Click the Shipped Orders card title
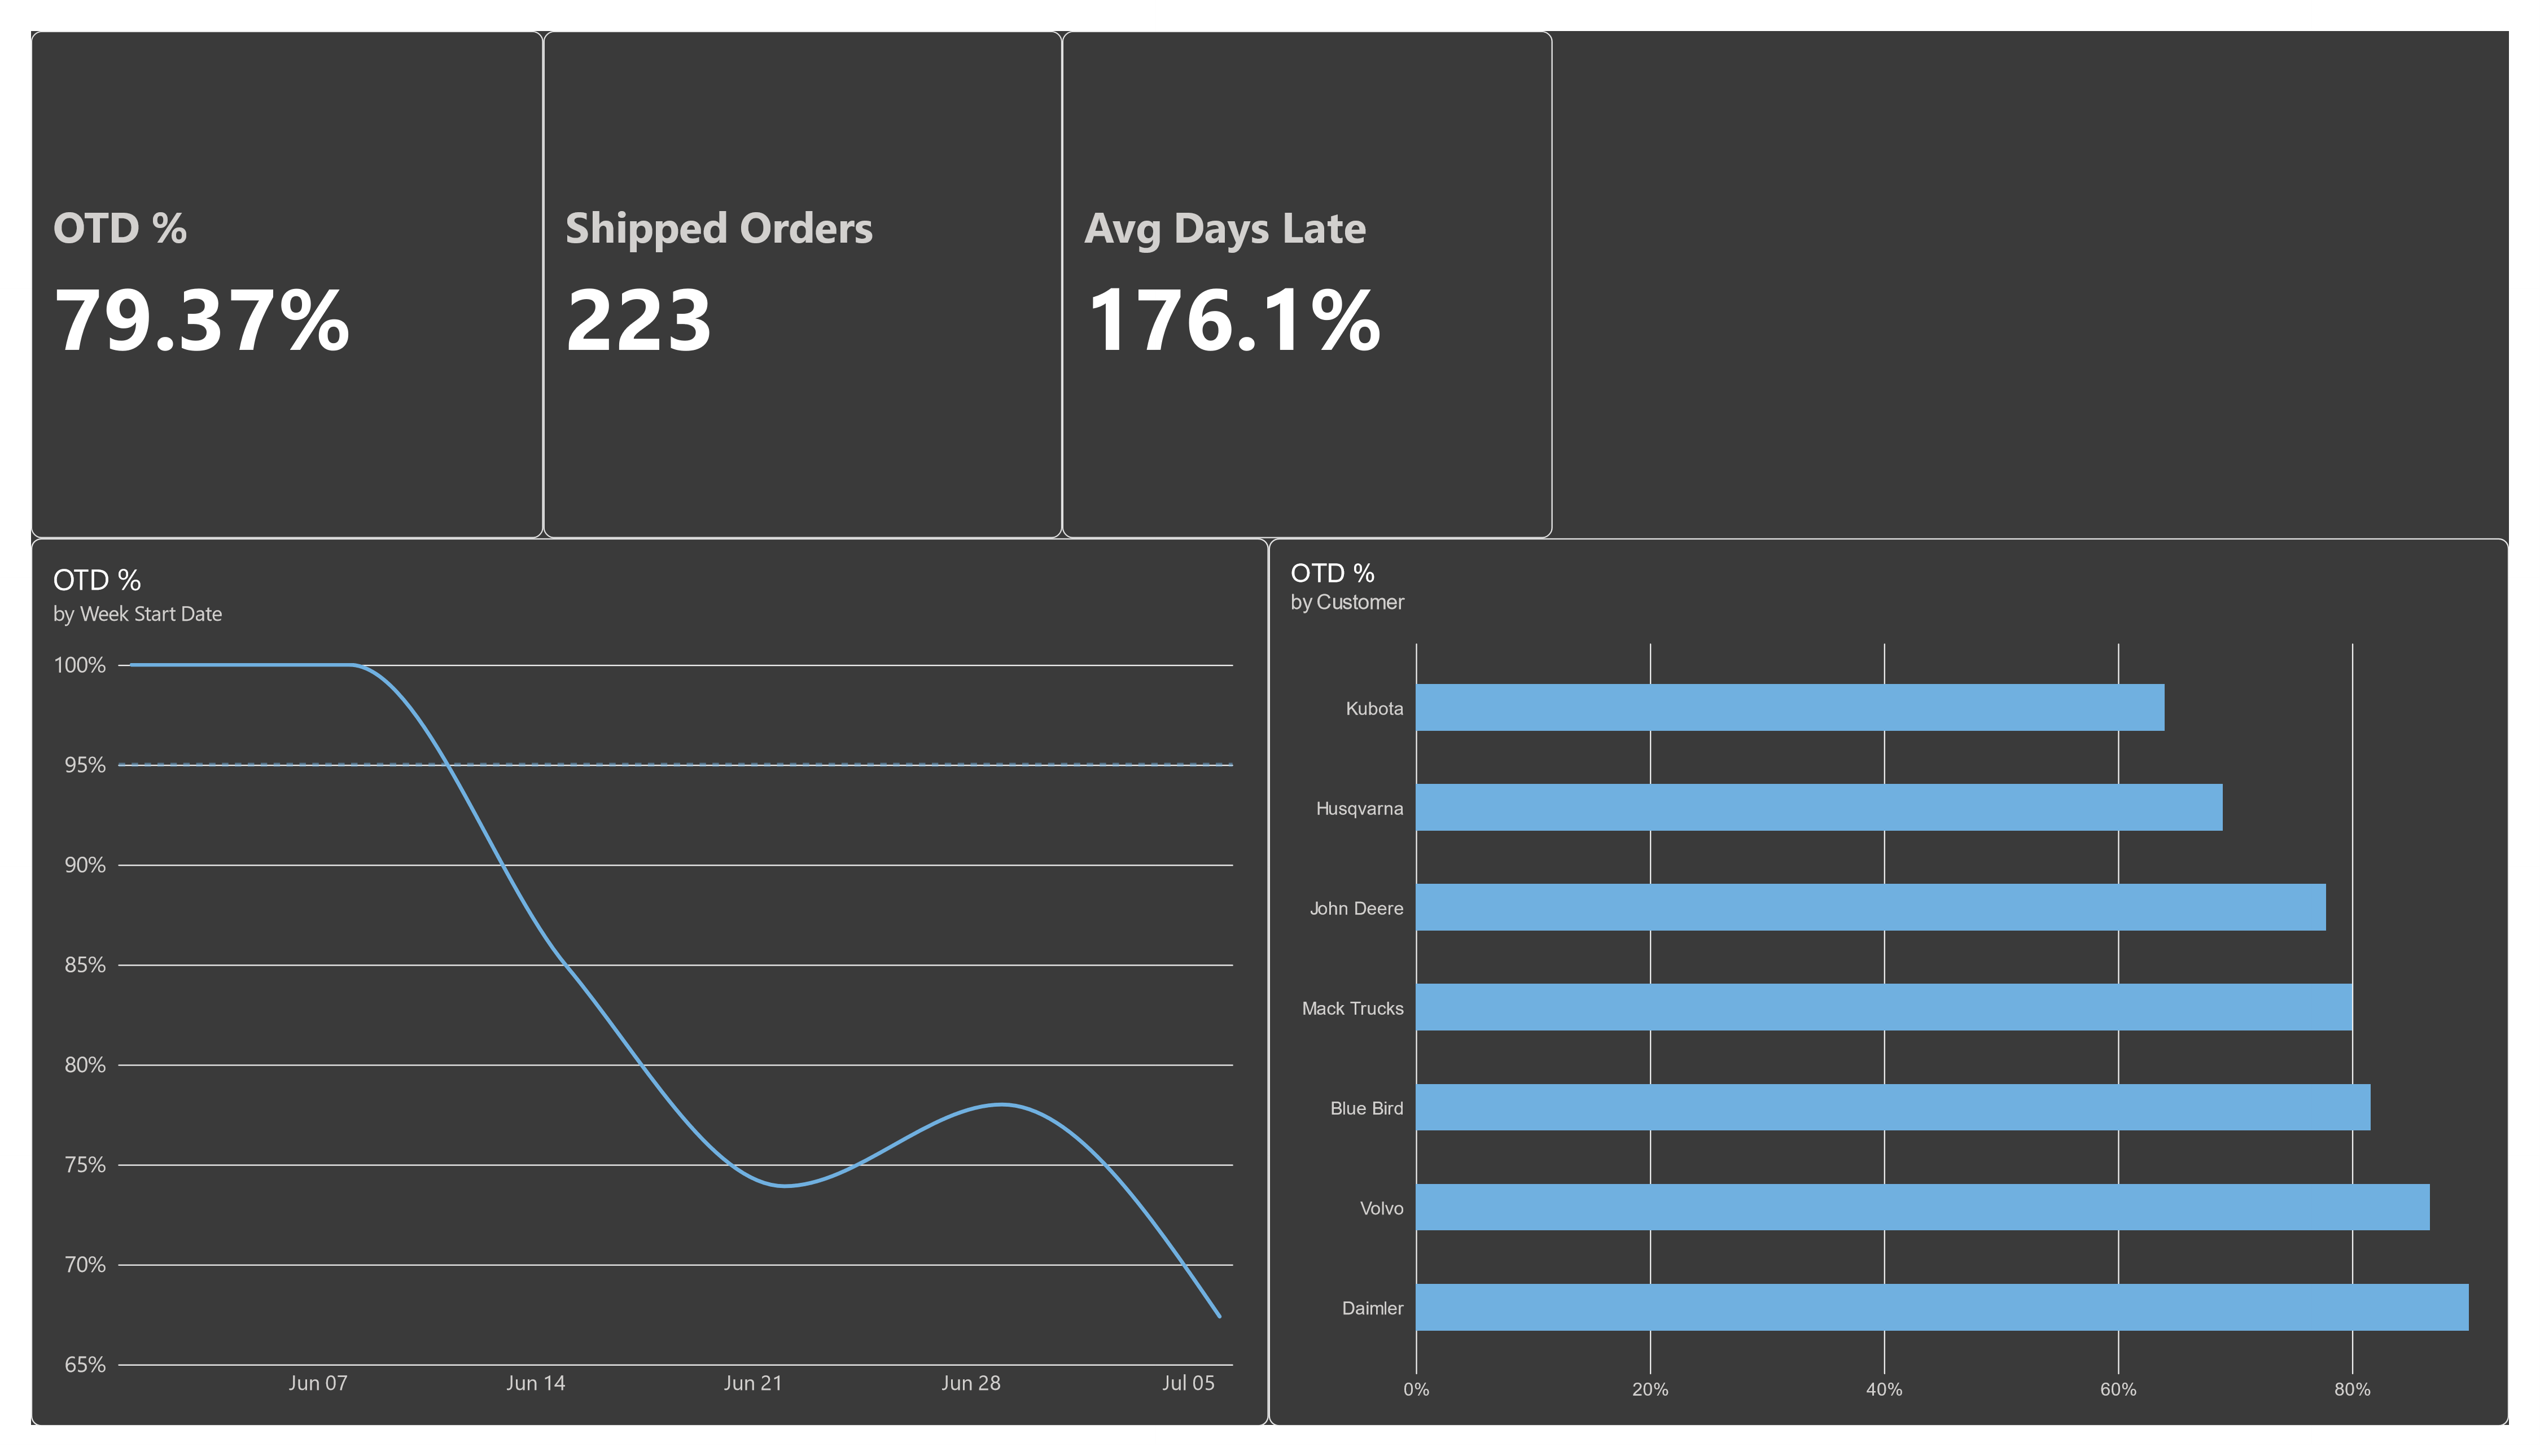This screenshot has height=1456, width=2540. coord(719,229)
